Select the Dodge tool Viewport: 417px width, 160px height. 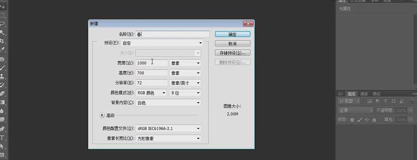pos(2,120)
